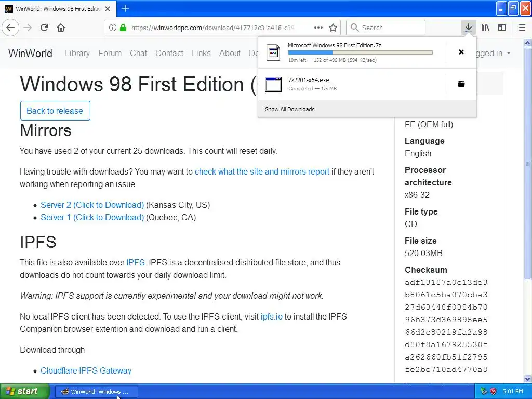Close the WinWorld browser tab
532x399 pixels.
click(x=108, y=9)
